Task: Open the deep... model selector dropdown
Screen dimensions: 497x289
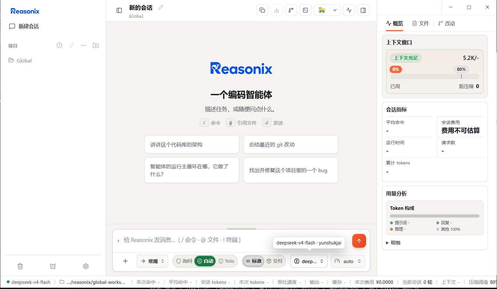Action: [309, 261]
